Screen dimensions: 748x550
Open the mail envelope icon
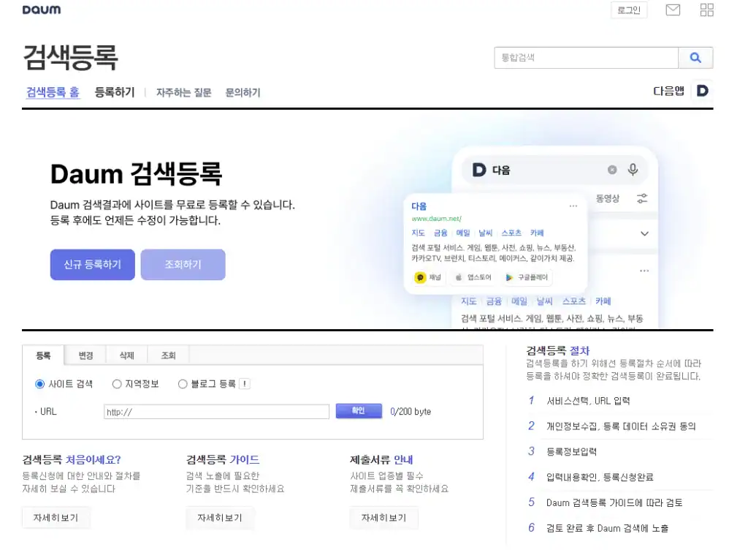point(673,10)
